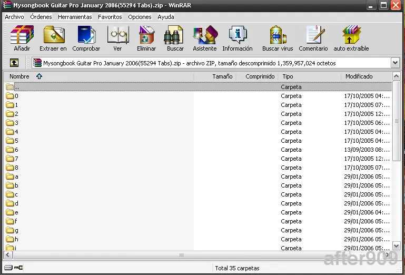Viewport: 405px width, 275px height.
Task: Click the Eliminar delete icon
Action: tap(146, 34)
